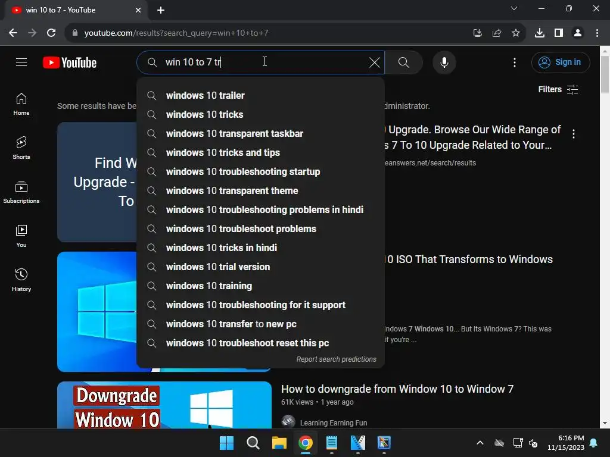Image resolution: width=610 pixels, height=457 pixels.
Task: Start voice search with the microphone
Action: click(444, 62)
